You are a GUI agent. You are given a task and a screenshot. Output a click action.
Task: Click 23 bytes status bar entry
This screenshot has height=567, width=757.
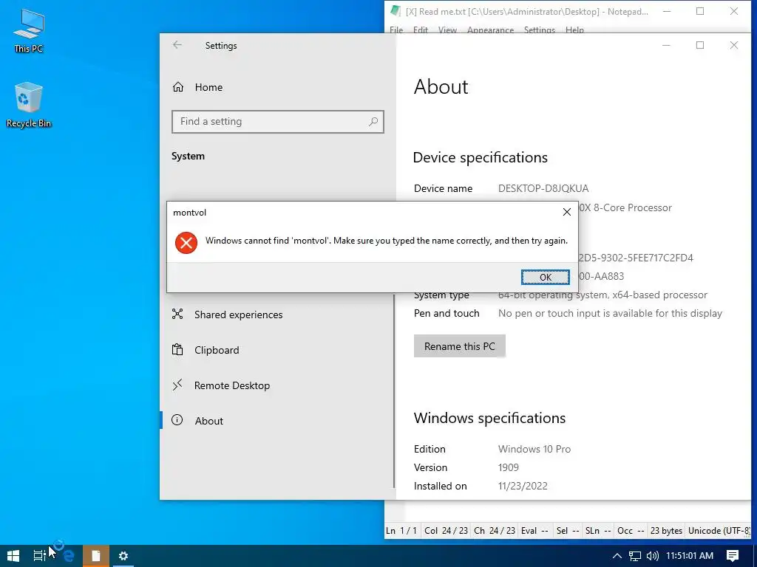666,531
